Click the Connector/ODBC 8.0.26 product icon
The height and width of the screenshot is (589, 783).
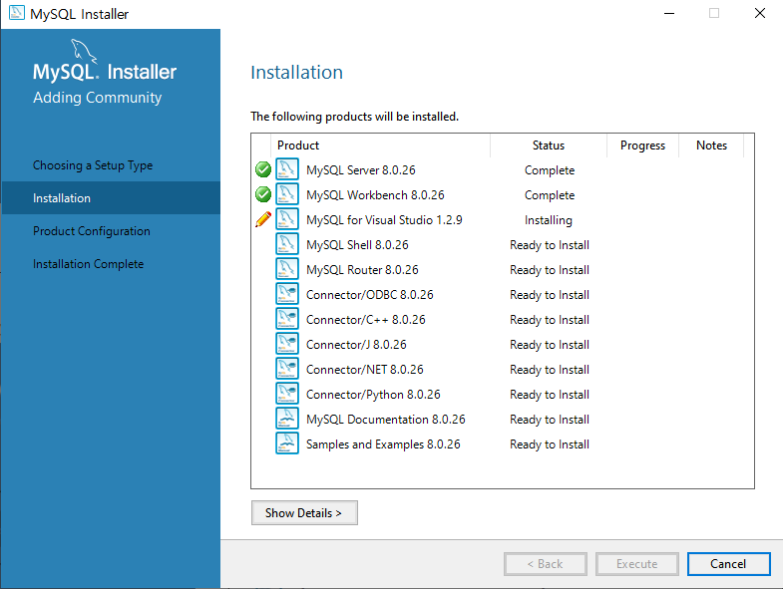click(x=287, y=294)
